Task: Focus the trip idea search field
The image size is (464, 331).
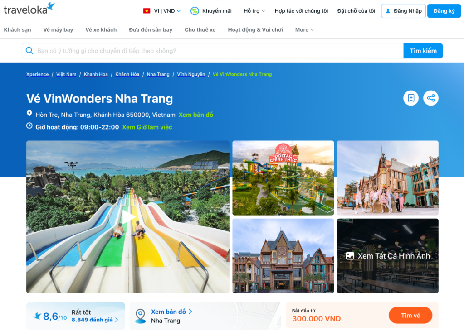Action: pos(212,51)
